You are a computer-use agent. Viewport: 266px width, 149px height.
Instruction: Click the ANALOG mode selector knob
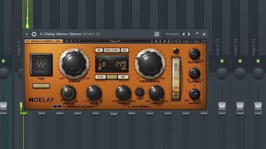pos(195,94)
